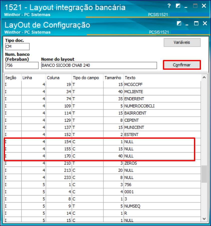
Task: Close the LayOut de Configuração window
Action: [205, 23]
